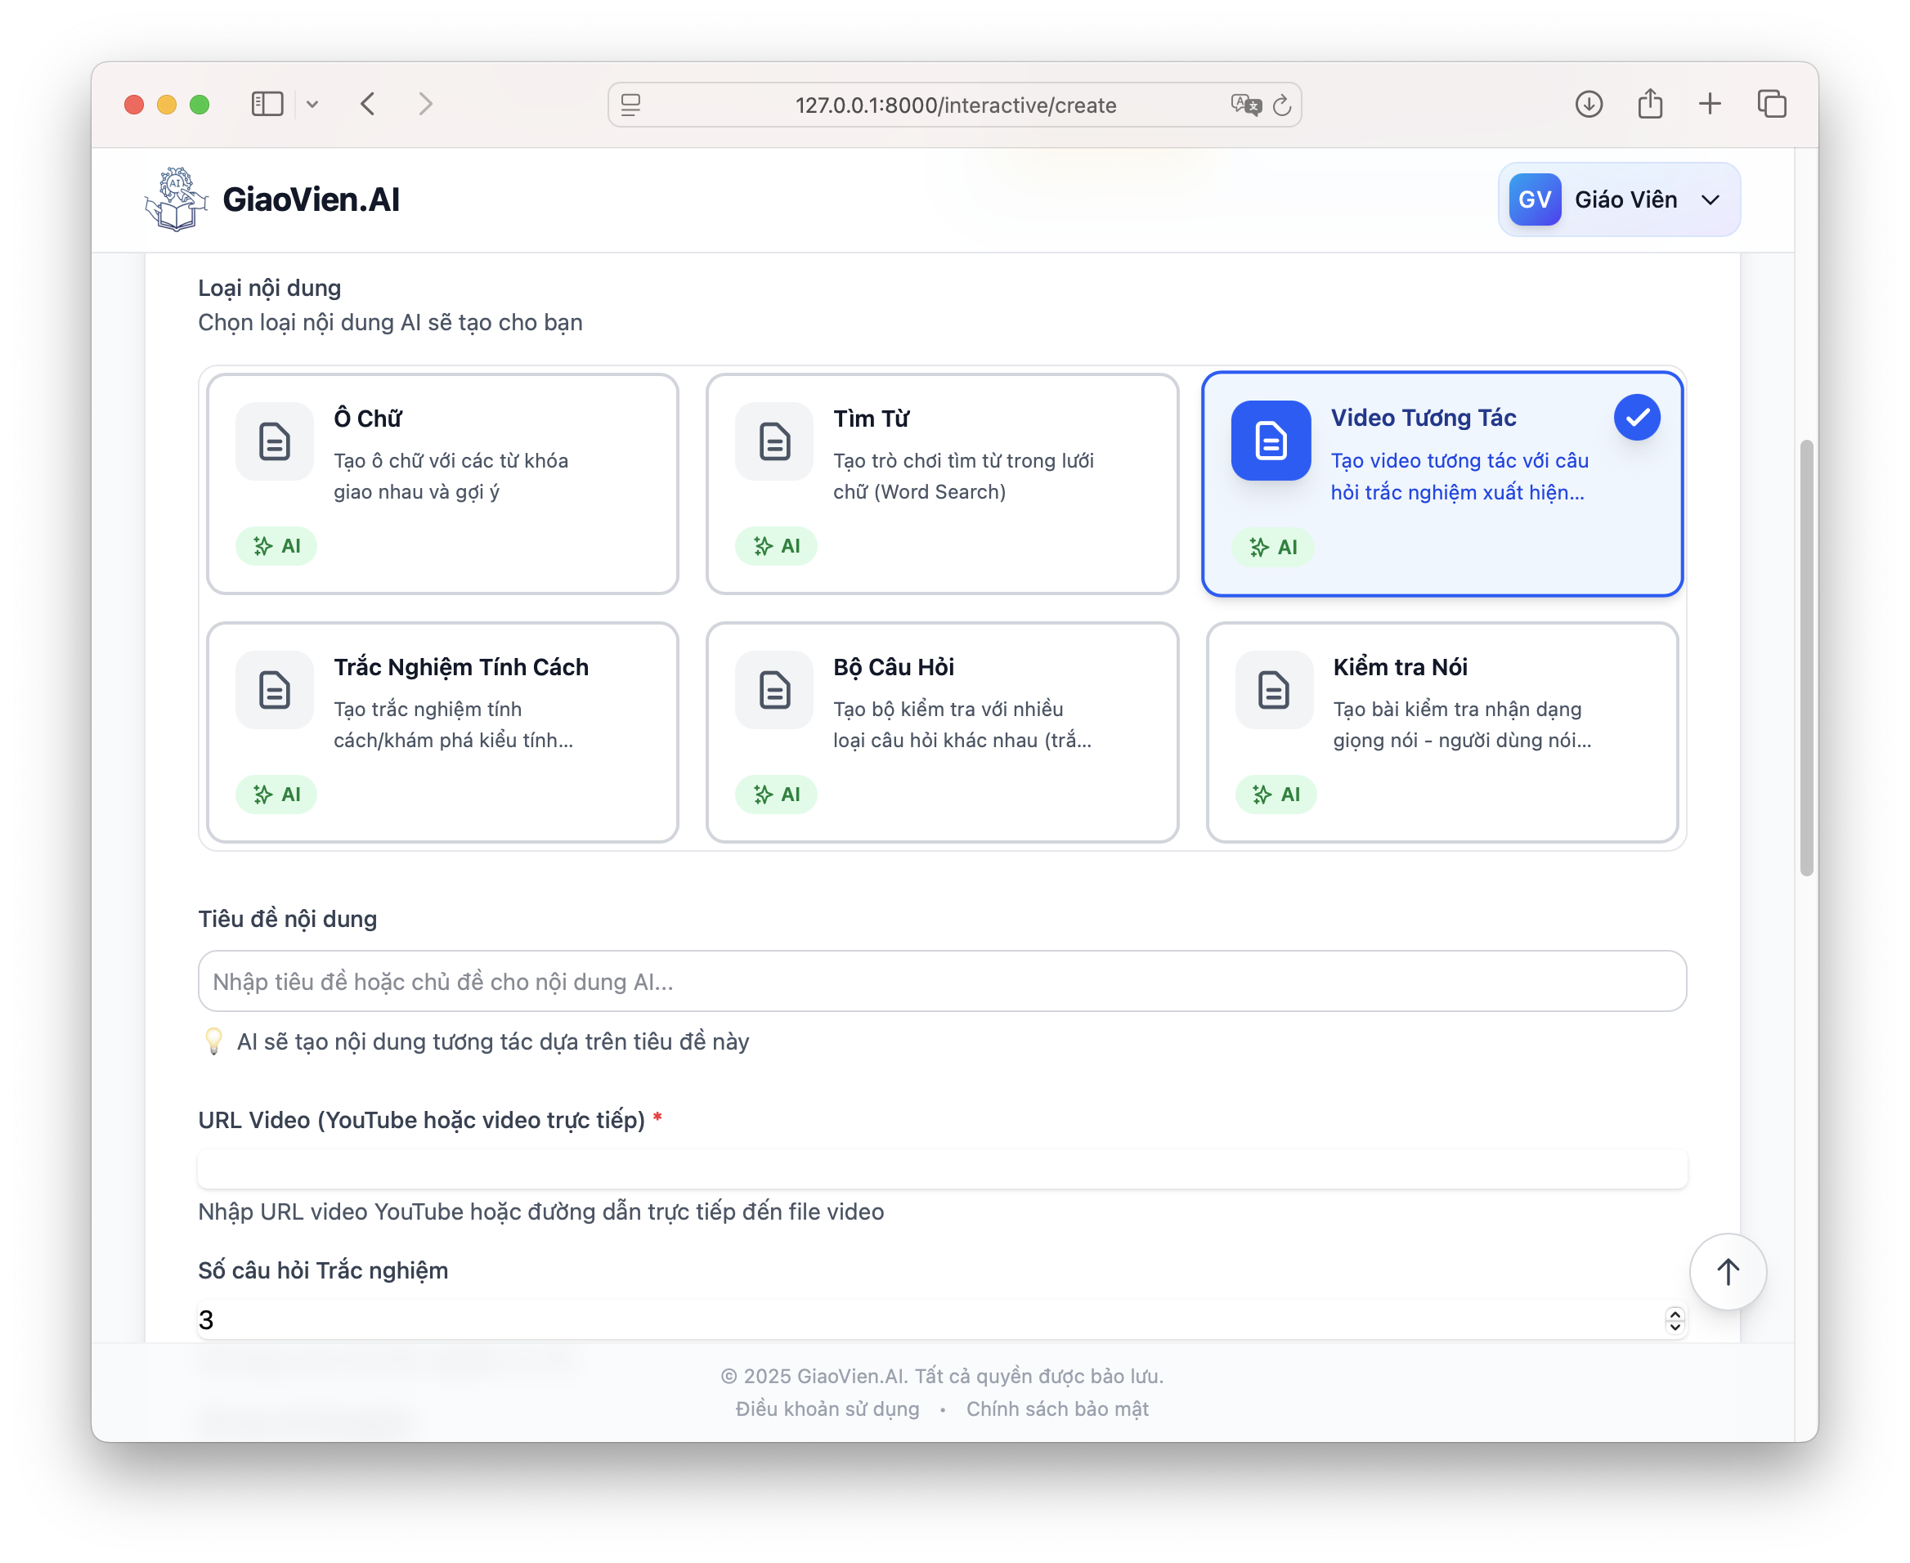
Task: Open Chính sách bảo mật link
Action: [x=1057, y=1408]
